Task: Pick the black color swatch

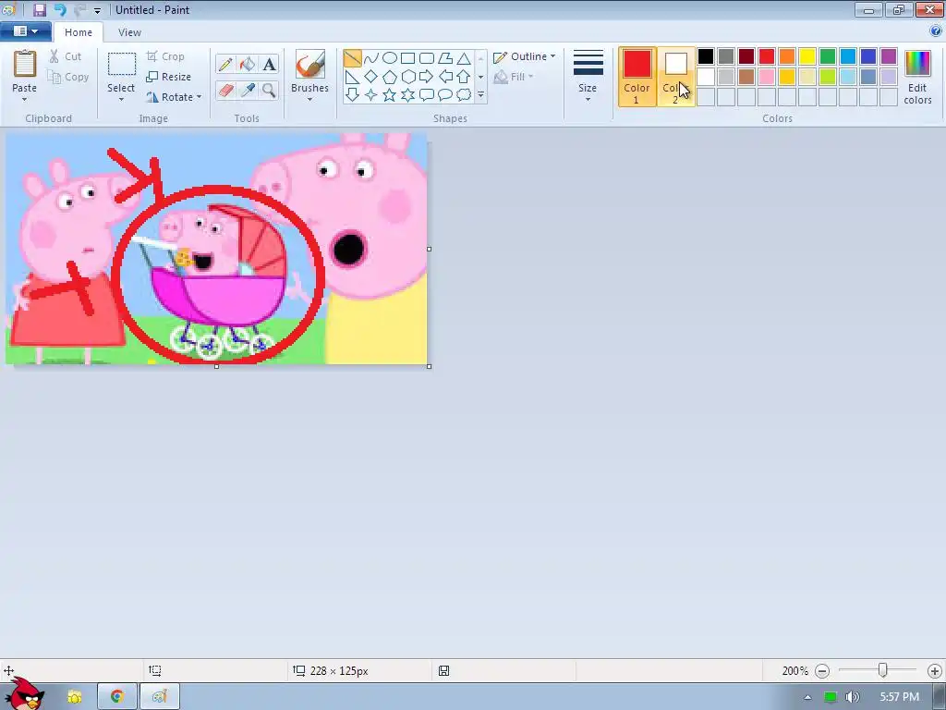Action: [706, 56]
